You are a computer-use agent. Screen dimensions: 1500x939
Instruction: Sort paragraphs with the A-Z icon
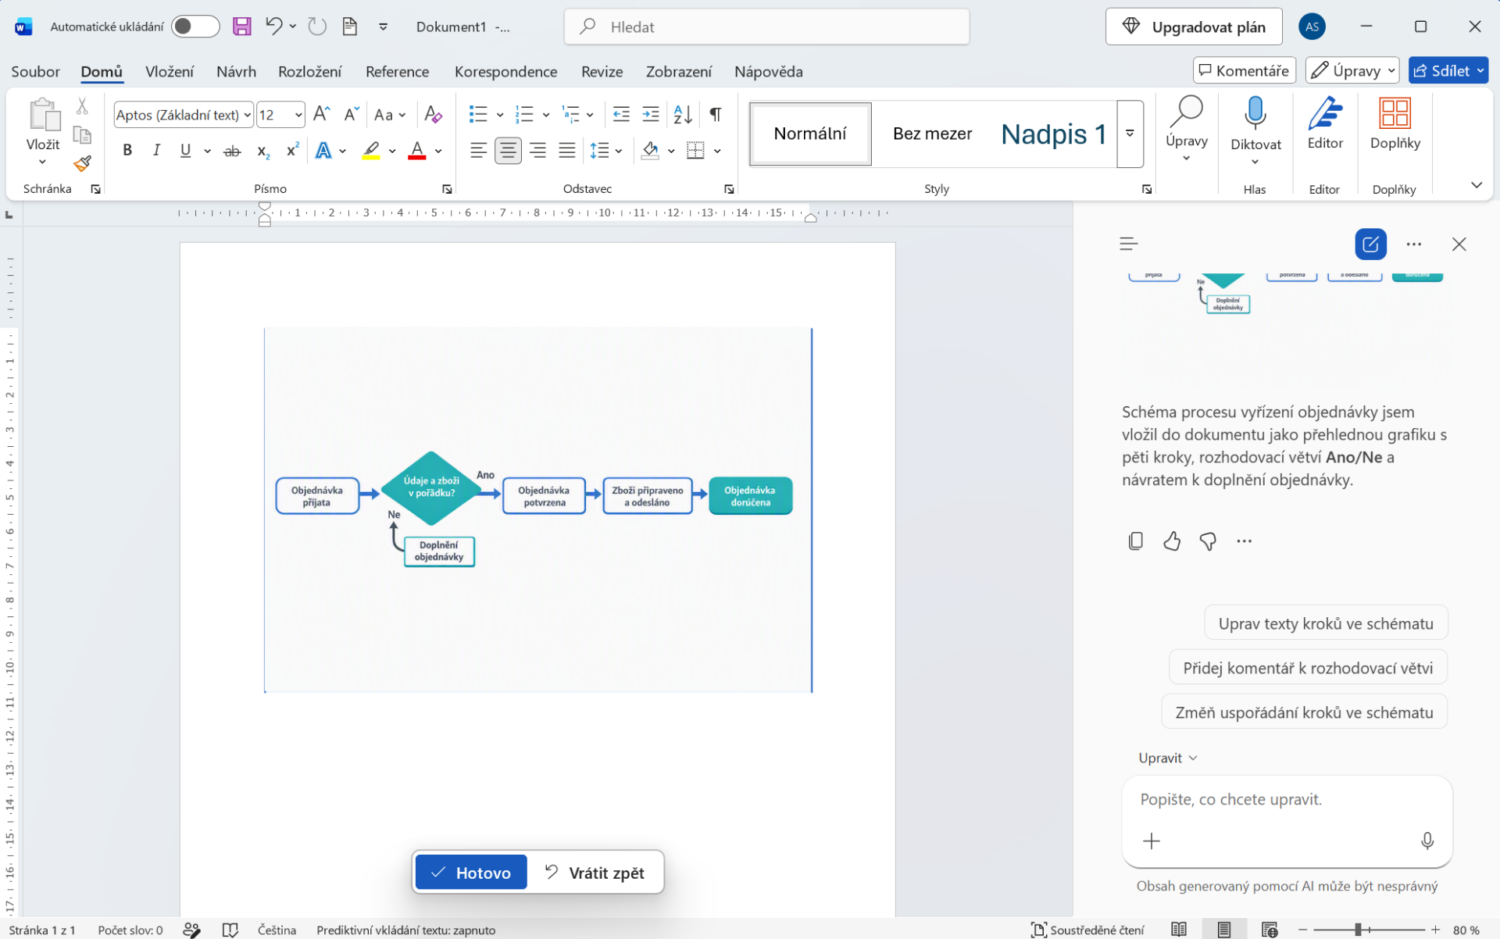(x=683, y=115)
